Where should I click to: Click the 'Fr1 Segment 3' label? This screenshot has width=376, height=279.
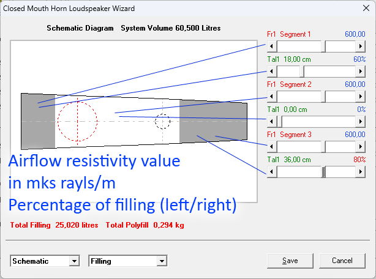coord(289,135)
